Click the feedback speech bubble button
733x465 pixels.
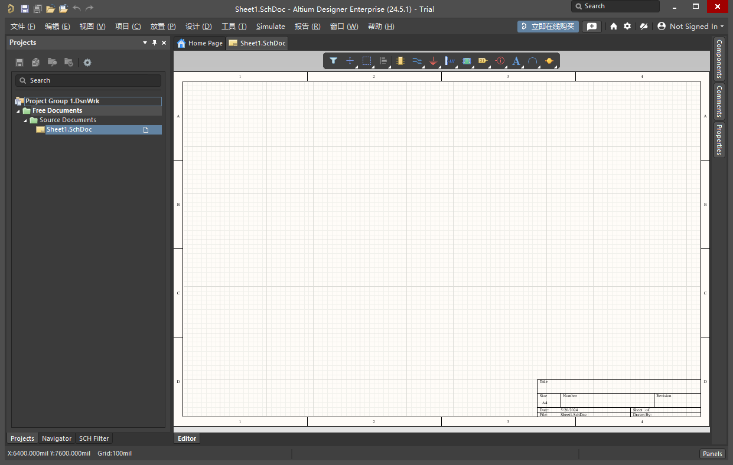point(592,27)
